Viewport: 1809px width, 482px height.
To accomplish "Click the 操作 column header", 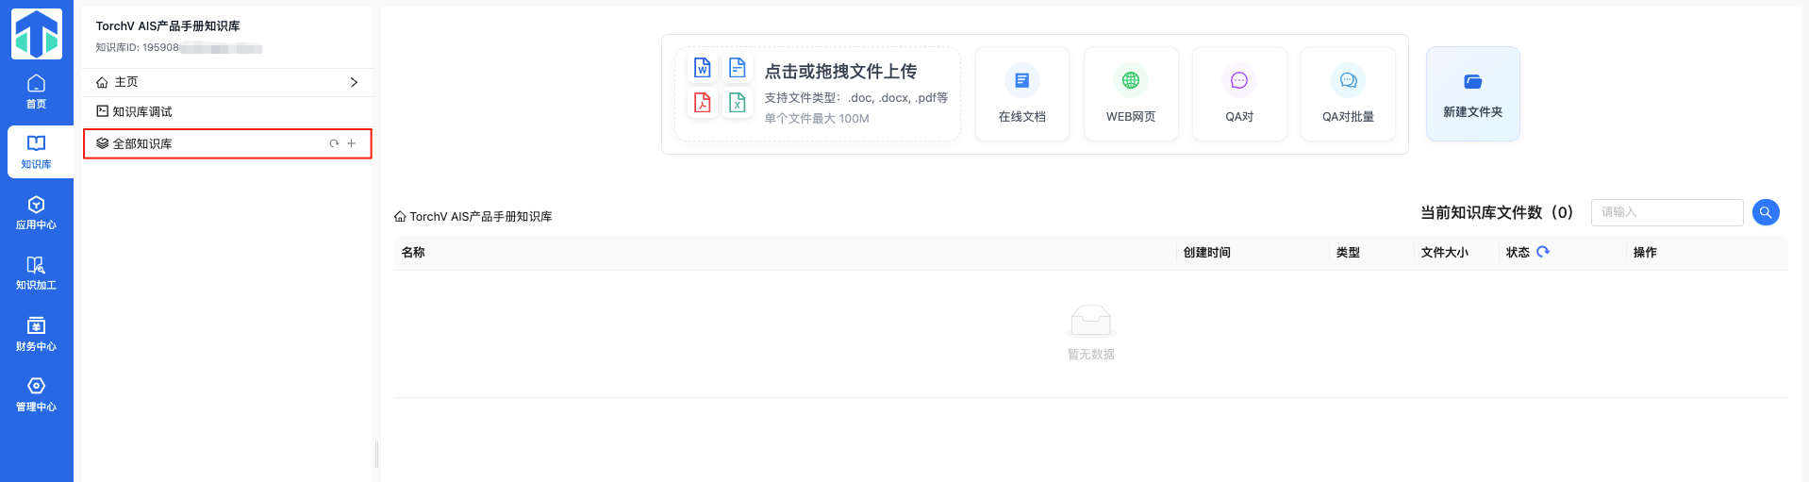I will click(1645, 252).
